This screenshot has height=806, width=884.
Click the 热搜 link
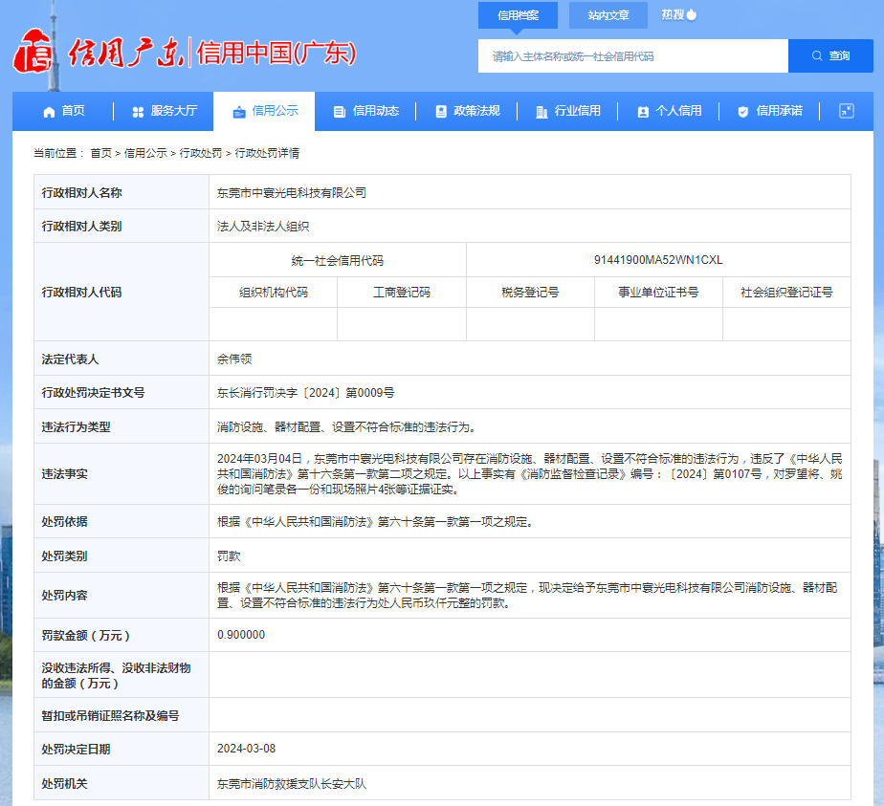[673, 14]
